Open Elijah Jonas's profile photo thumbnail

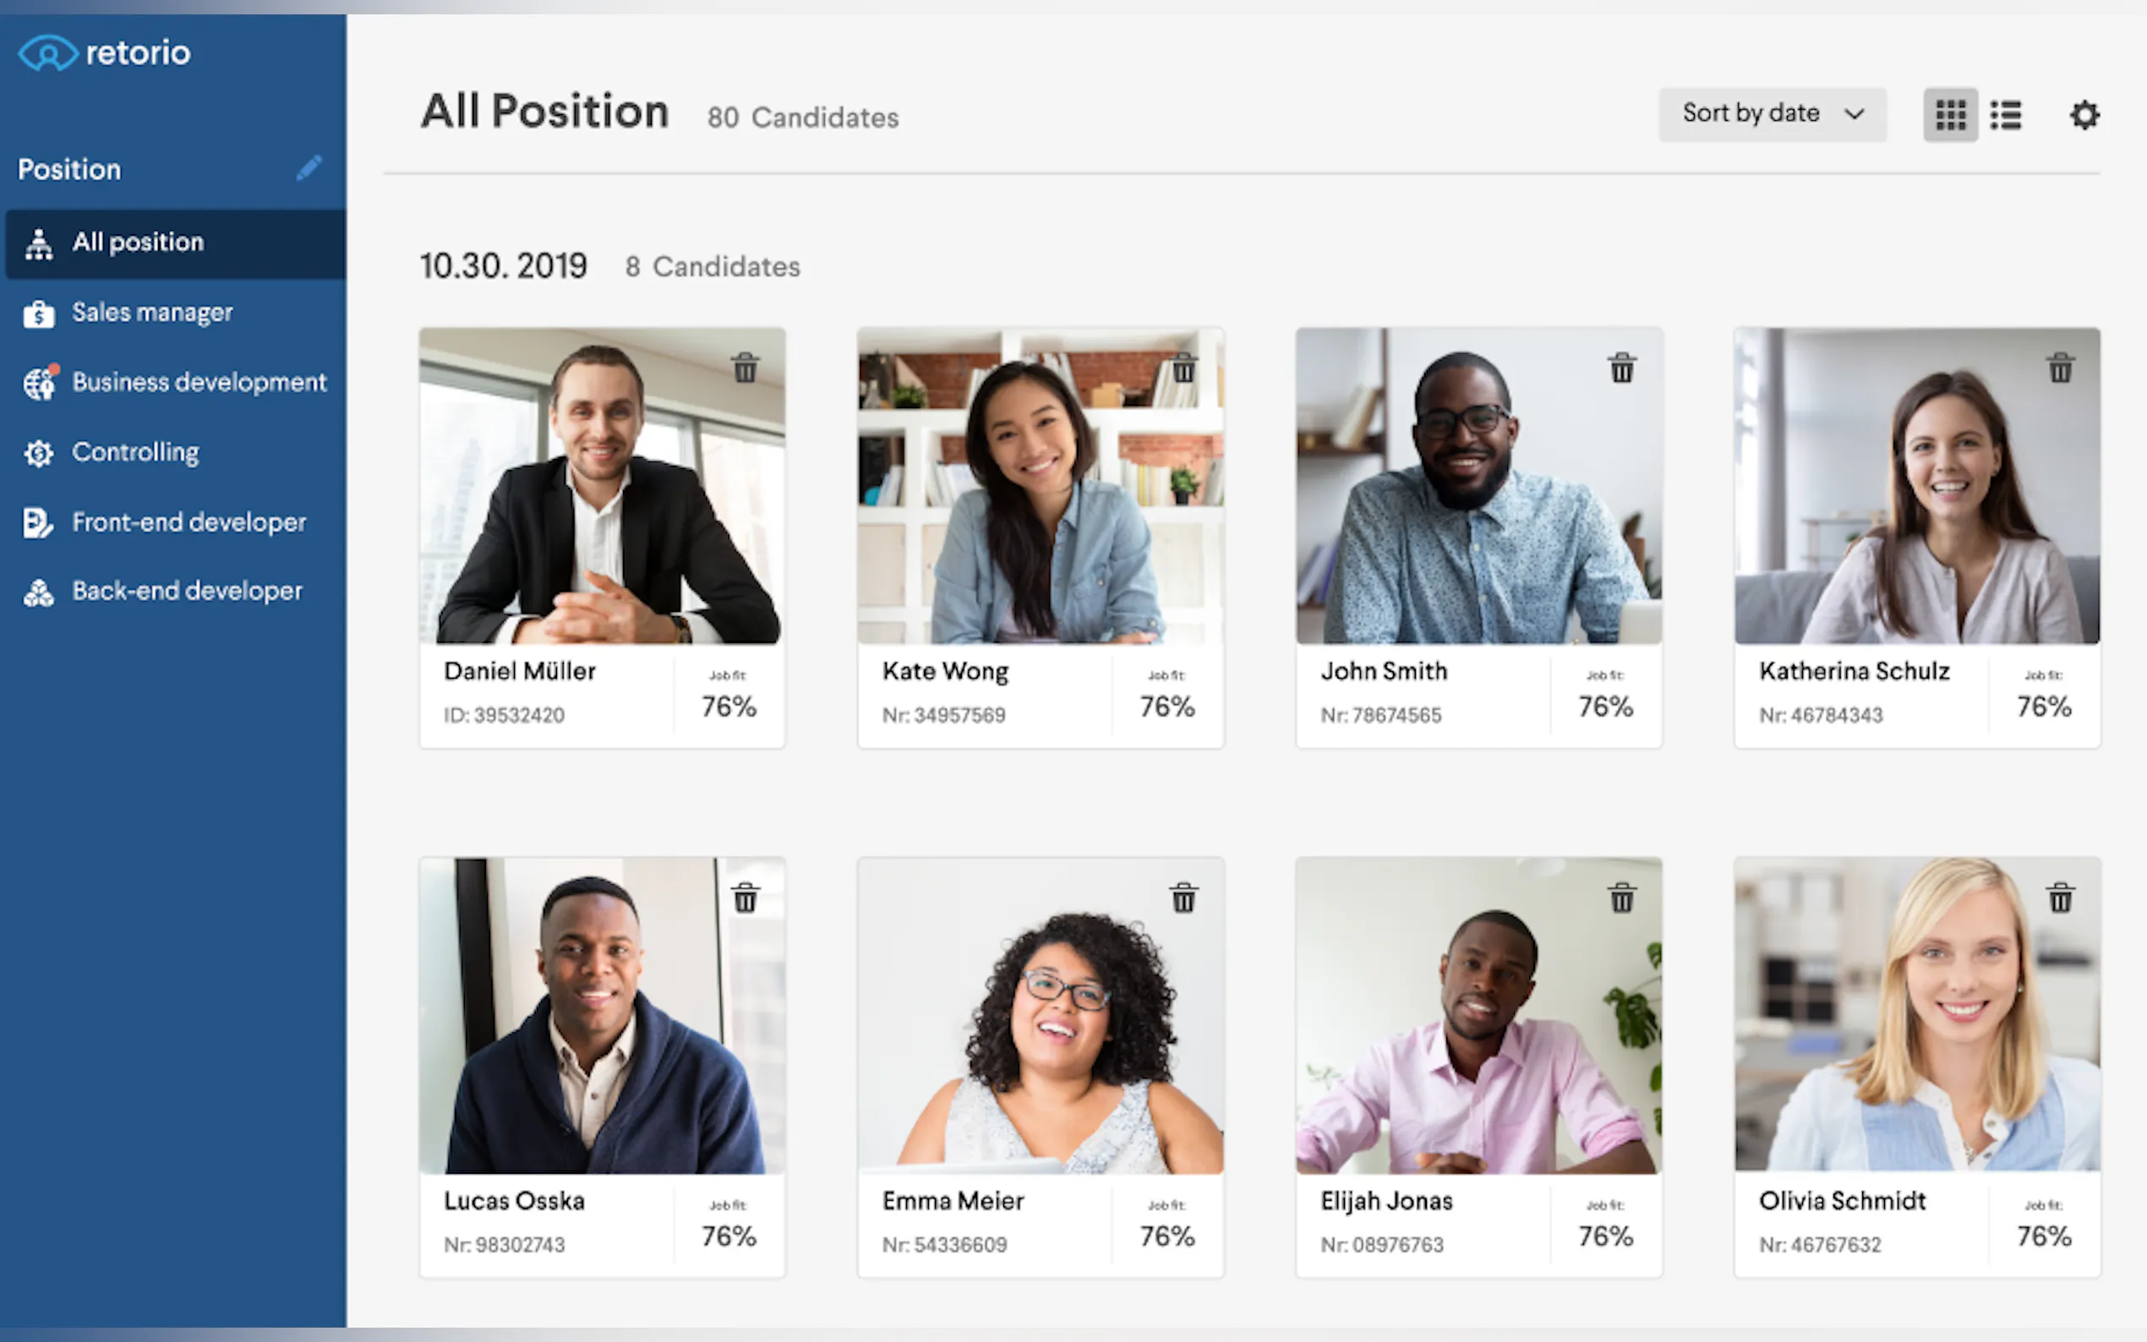[1478, 1016]
